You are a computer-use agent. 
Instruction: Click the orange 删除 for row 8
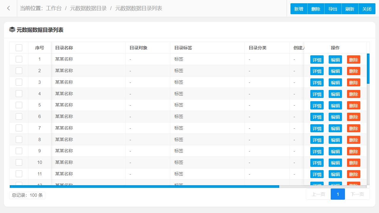[x=354, y=140]
